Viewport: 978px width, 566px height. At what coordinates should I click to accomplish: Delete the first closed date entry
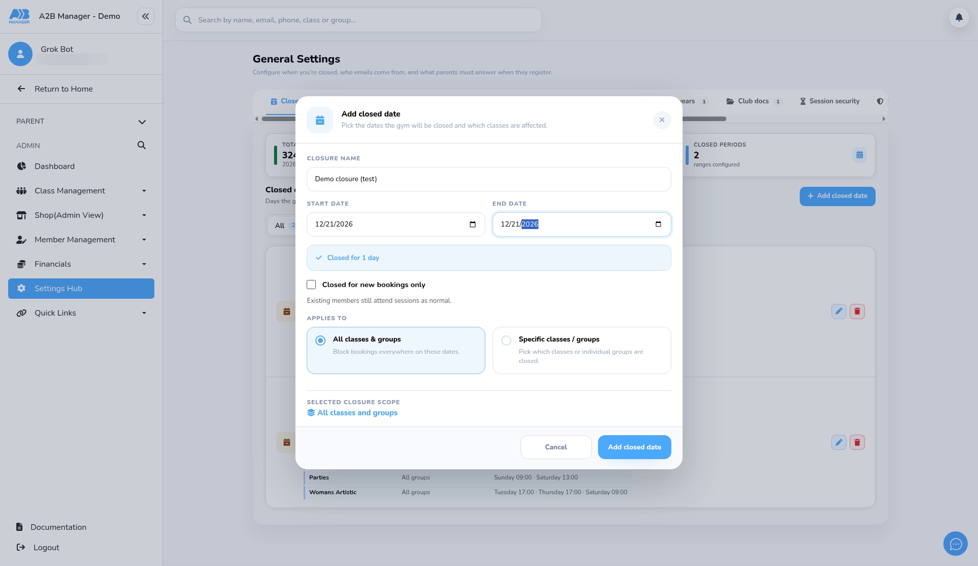(x=857, y=312)
